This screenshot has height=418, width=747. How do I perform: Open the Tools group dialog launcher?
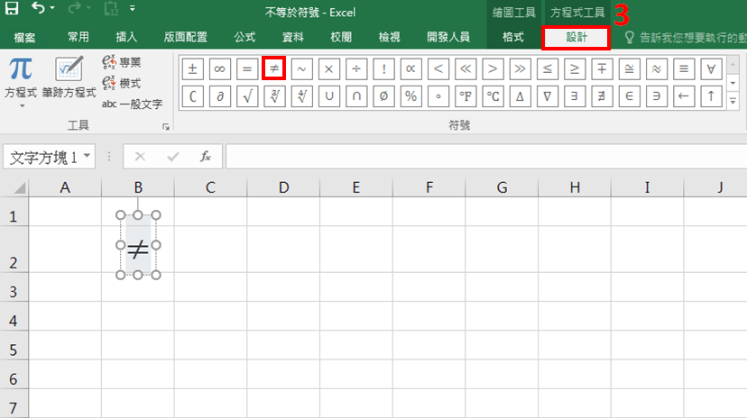[x=165, y=127]
